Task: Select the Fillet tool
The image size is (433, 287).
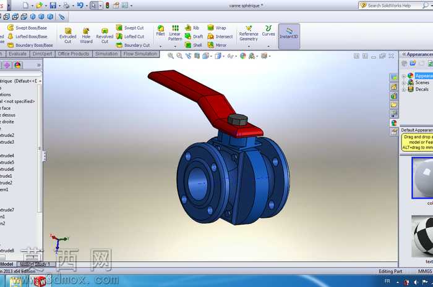Action: pos(160,31)
